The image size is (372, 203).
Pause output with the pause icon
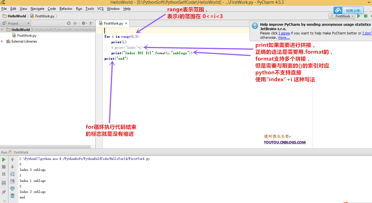click(4, 174)
